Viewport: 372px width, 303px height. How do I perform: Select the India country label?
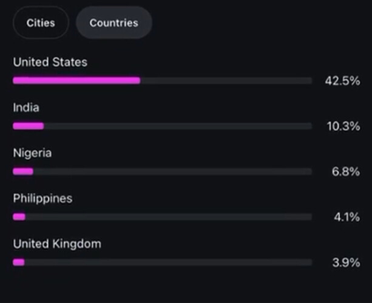click(x=26, y=108)
